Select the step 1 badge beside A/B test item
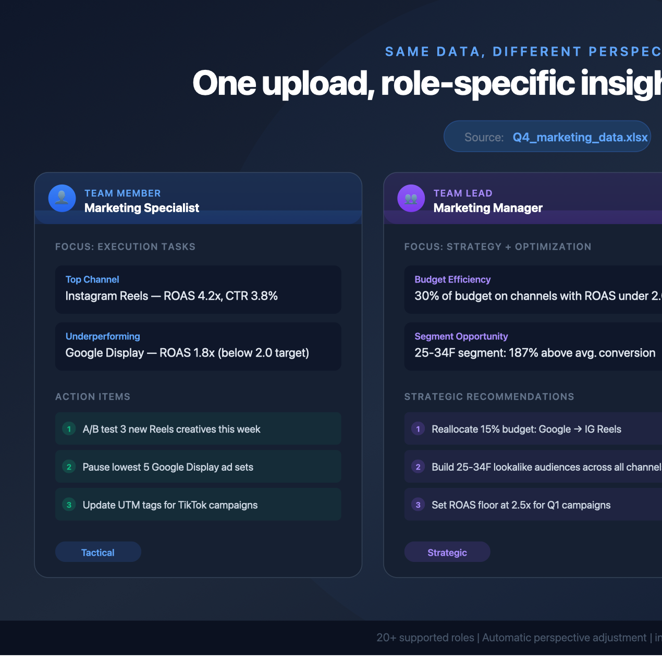The width and height of the screenshot is (662, 662). [69, 428]
